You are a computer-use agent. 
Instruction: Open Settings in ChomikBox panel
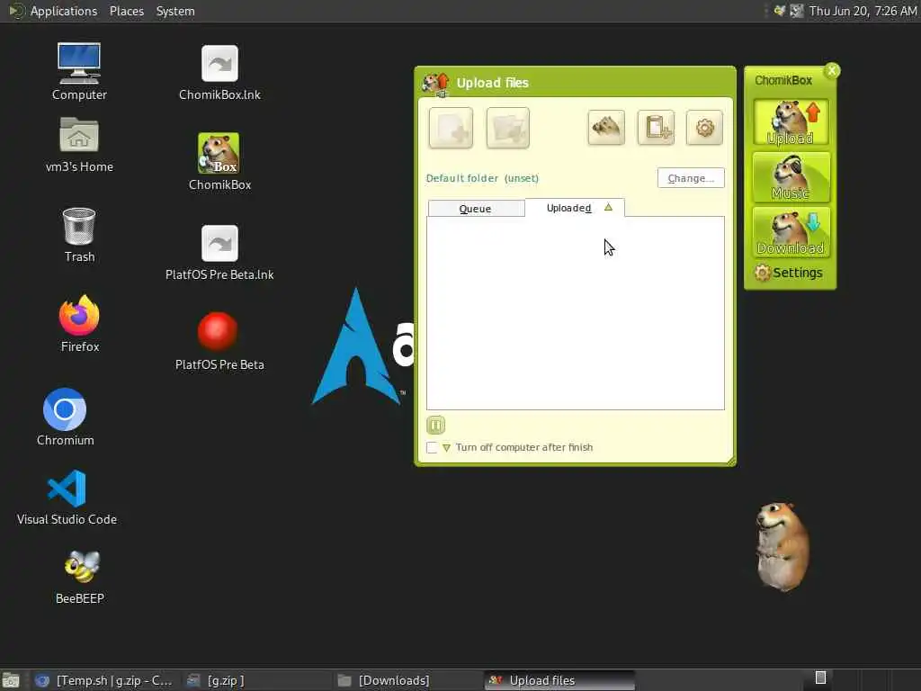[788, 273]
